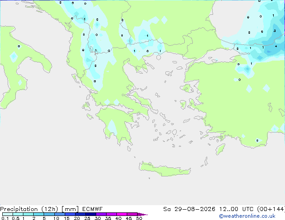285x220 pixels.
Task: Click the precipitation value '3' on the map
Action: click(275, 31)
